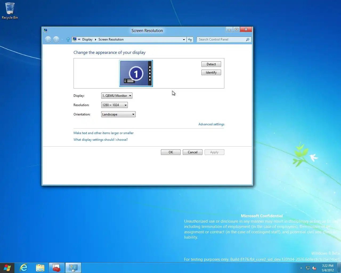Viewport: 341px width, 273px height.
Task: Open Advanced settings link
Action: [x=211, y=124]
